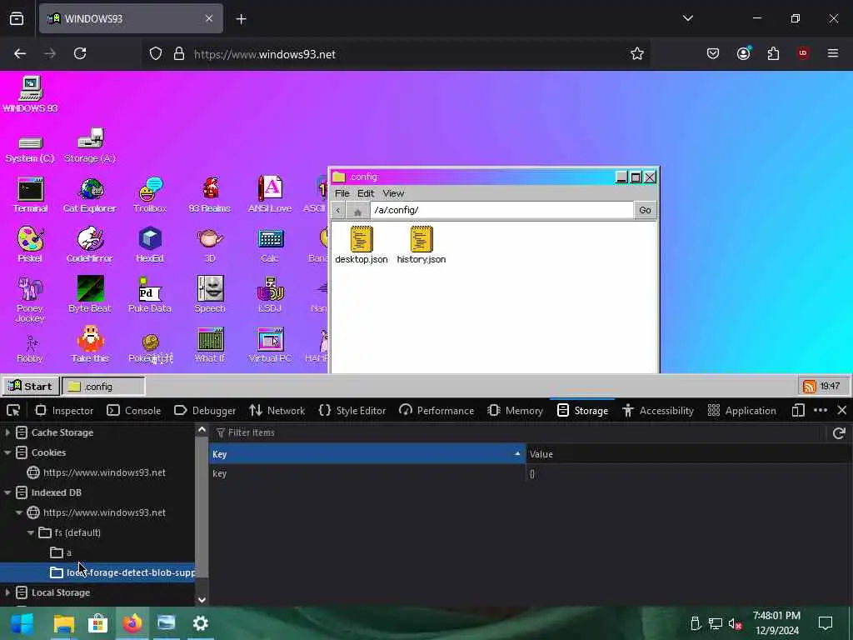Click the /a/.config/ path field

point(501,210)
